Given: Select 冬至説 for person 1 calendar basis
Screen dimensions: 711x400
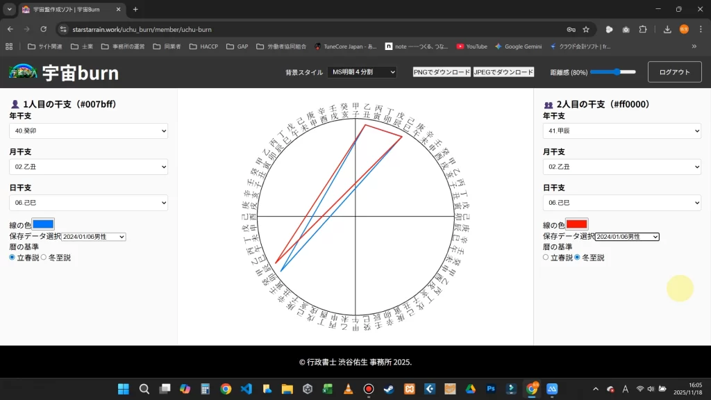Looking at the screenshot, I should pos(44,258).
